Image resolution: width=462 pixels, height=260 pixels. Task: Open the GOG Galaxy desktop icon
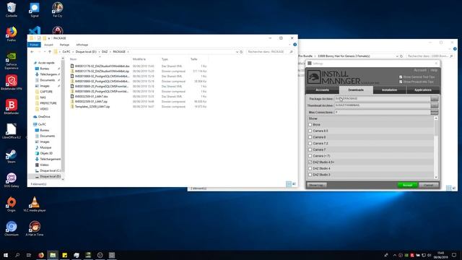(x=12, y=181)
